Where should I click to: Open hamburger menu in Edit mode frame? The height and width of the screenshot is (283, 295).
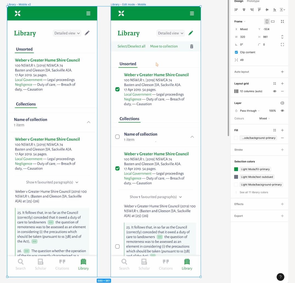click(x=192, y=13)
